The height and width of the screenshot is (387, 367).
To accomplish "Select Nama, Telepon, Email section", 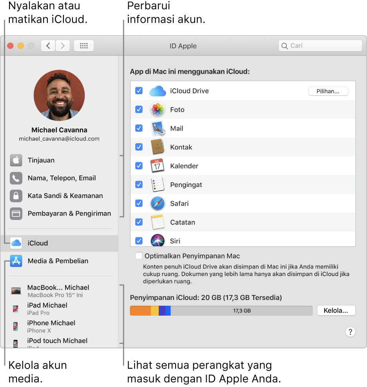I will pyautogui.click(x=59, y=178).
